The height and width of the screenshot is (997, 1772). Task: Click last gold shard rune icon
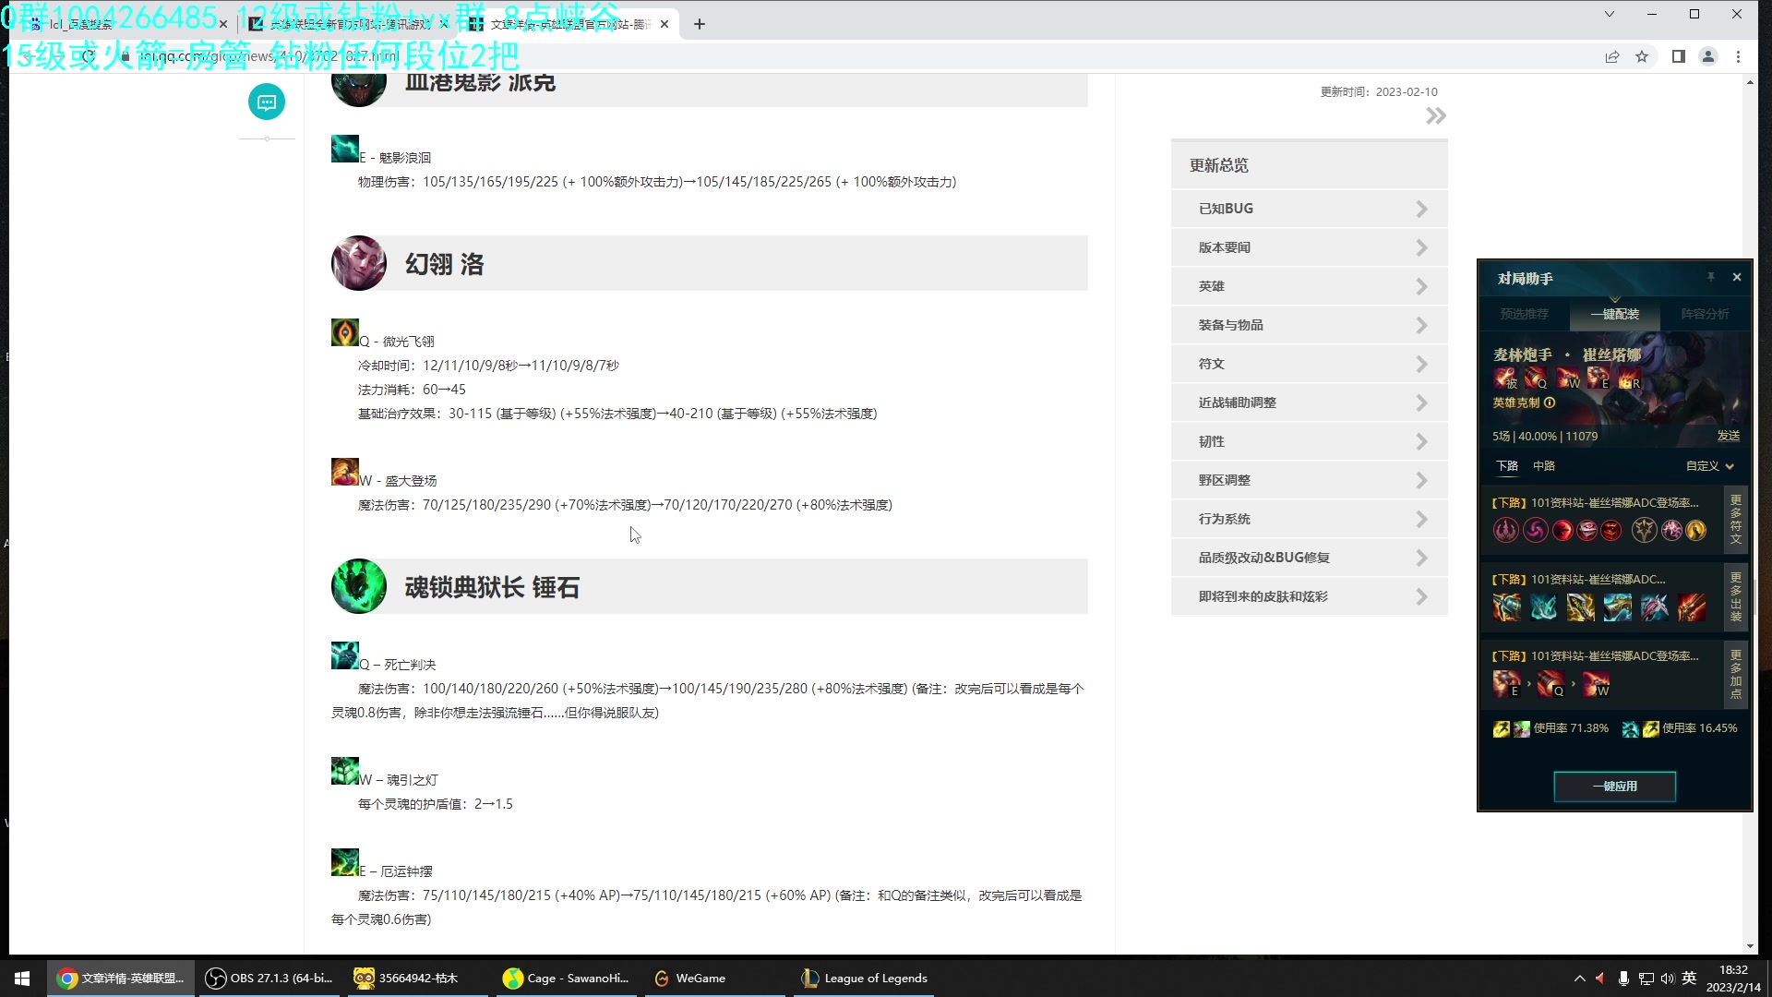click(x=1696, y=530)
